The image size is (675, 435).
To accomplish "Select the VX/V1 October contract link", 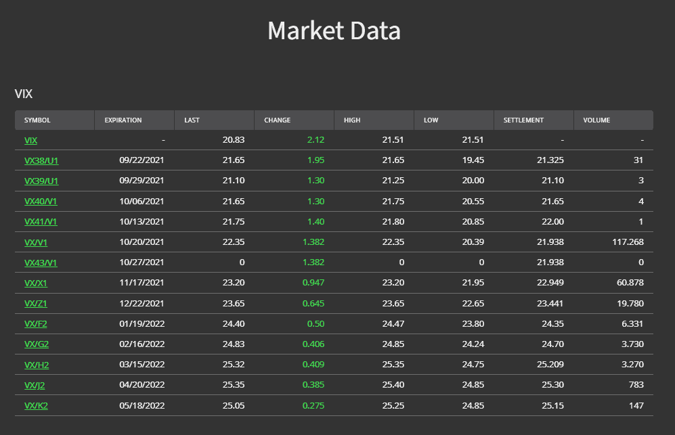I will click(x=36, y=242).
